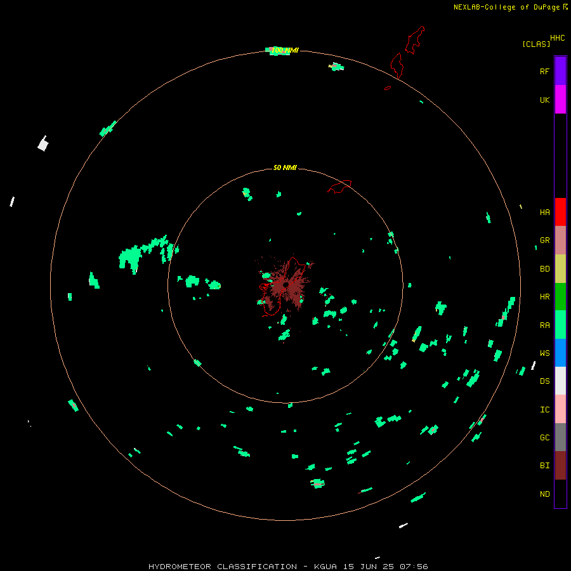
Task: Click the BD legend label
Action: 544,269
